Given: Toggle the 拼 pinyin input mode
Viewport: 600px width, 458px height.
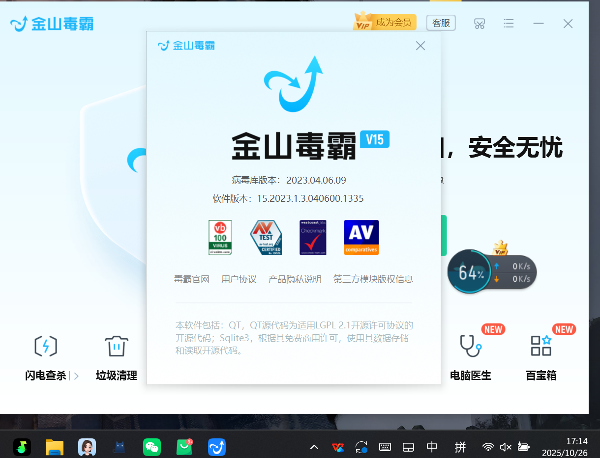Looking at the screenshot, I should pos(460,447).
